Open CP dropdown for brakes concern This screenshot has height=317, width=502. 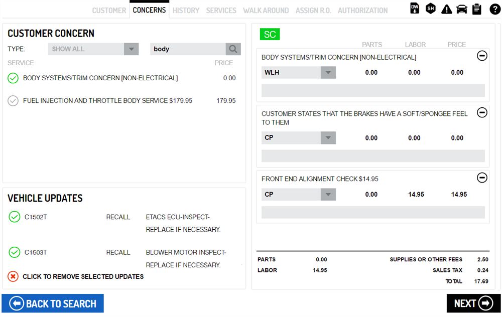[x=298, y=138]
